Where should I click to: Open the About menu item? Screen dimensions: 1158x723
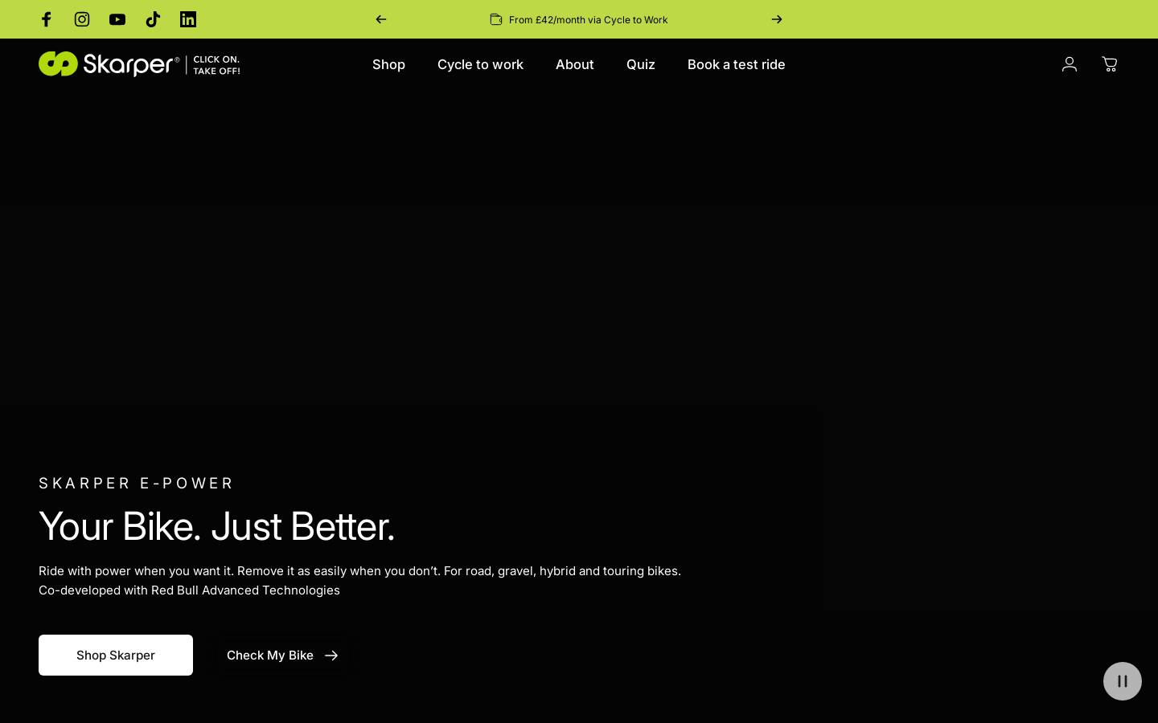[x=575, y=64]
